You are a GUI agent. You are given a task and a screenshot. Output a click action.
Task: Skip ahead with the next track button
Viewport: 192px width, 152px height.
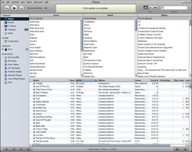(21, 8)
